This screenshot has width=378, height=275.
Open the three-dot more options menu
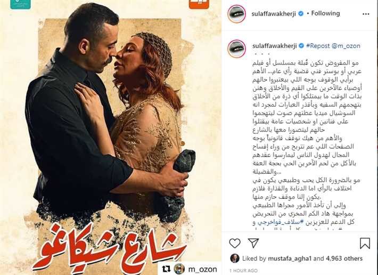pyautogui.click(x=366, y=14)
